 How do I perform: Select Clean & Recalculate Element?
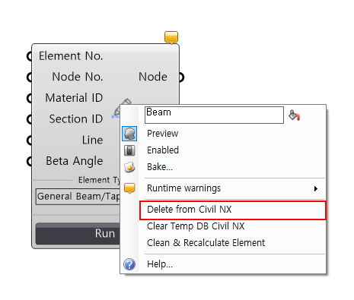pyautogui.click(x=206, y=243)
